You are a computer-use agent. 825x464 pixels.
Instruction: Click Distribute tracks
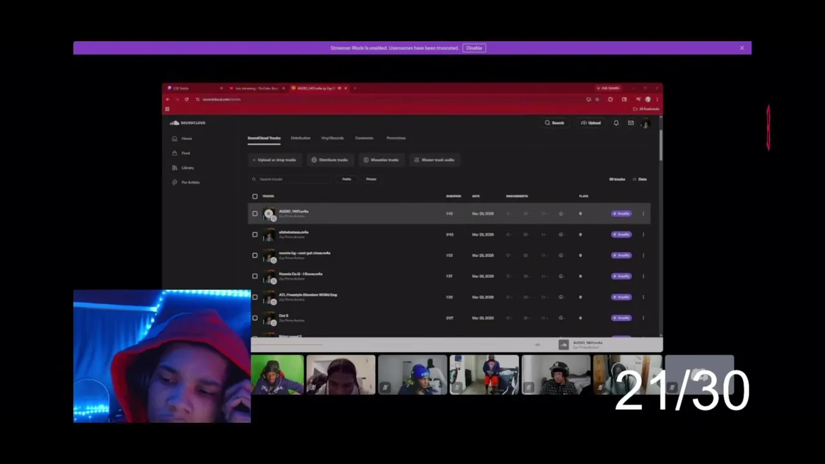pyautogui.click(x=330, y=160)
